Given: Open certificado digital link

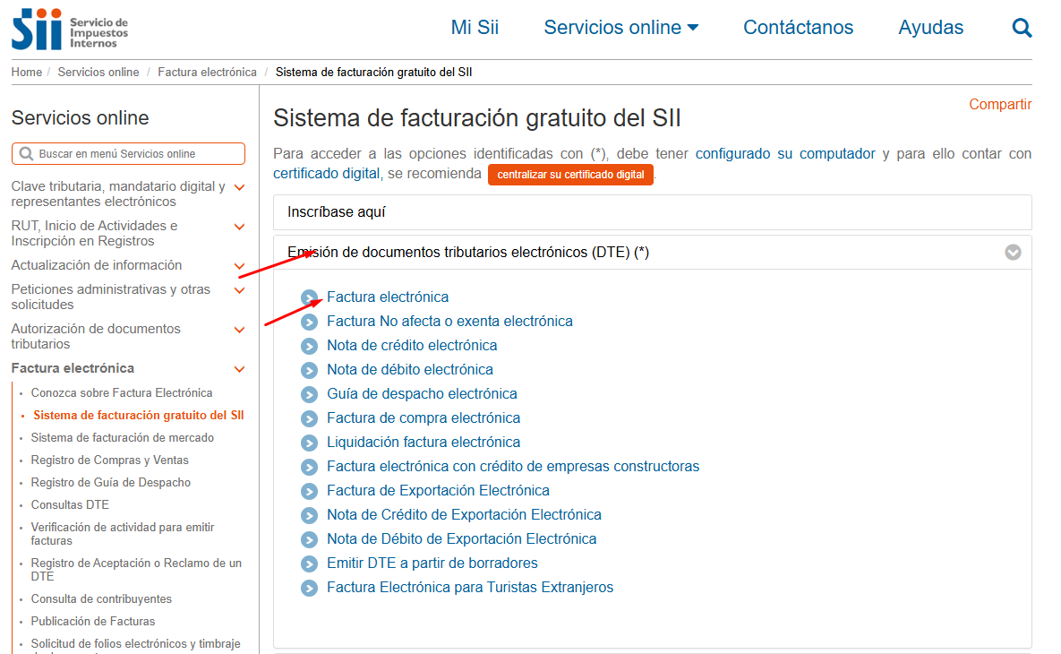Looking at the screenshot, I should [x=327, y=174].
